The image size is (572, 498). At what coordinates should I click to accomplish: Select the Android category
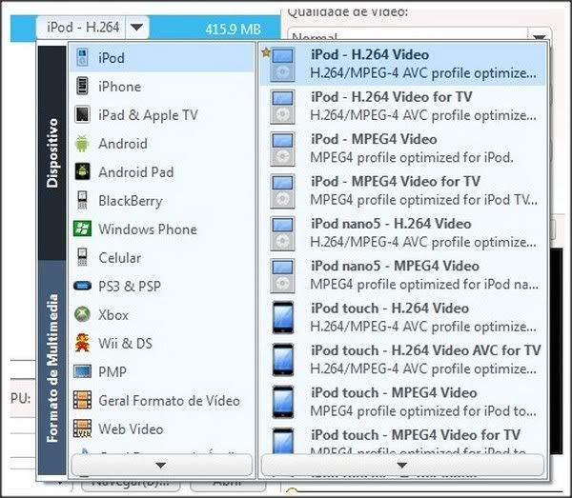click(x=162, y=143)
